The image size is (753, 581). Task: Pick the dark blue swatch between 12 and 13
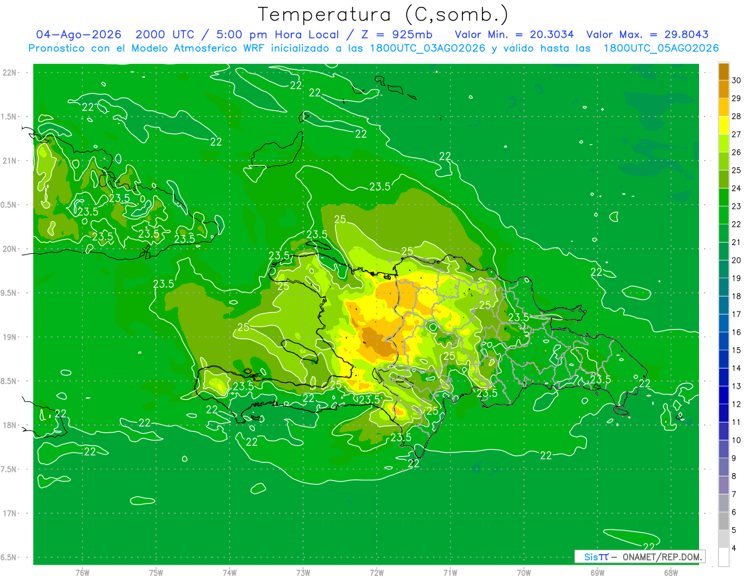[x=724, y=395]
